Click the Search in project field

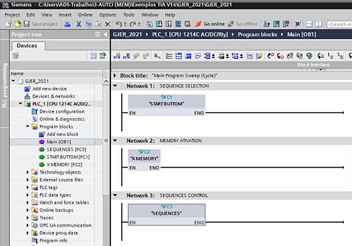click(339, 24)
